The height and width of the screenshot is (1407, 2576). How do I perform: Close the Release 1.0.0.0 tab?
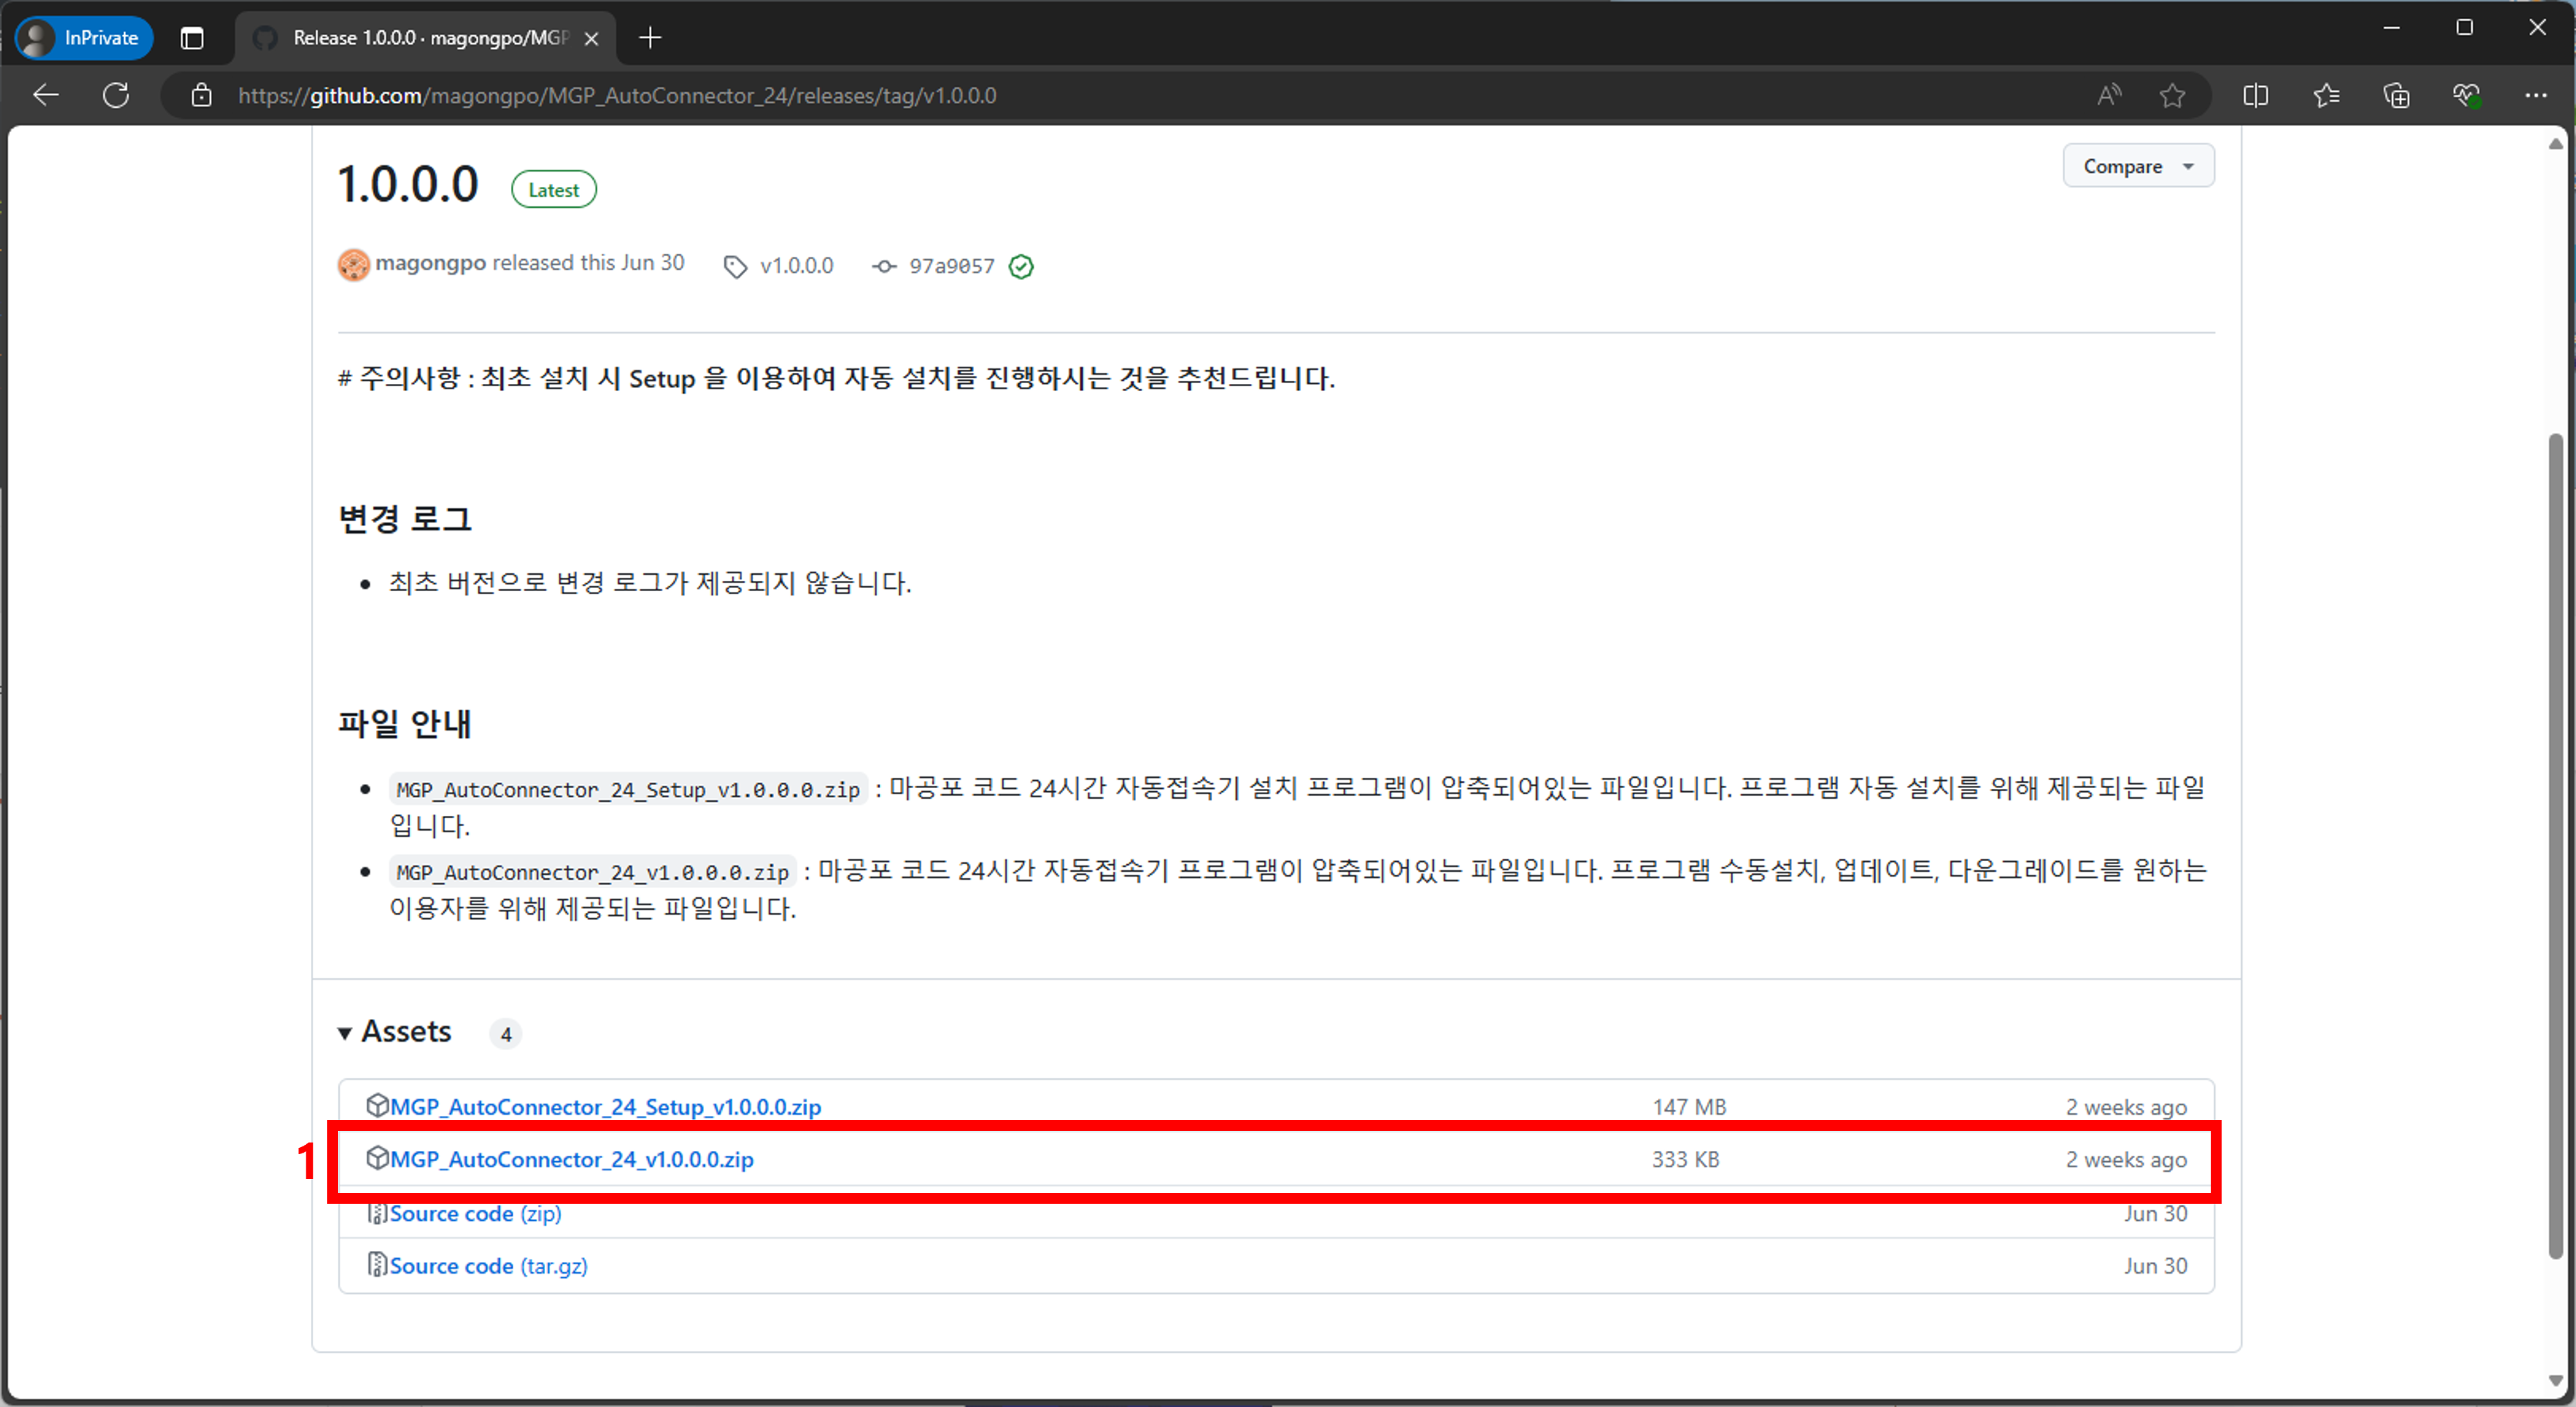[591, 38]
